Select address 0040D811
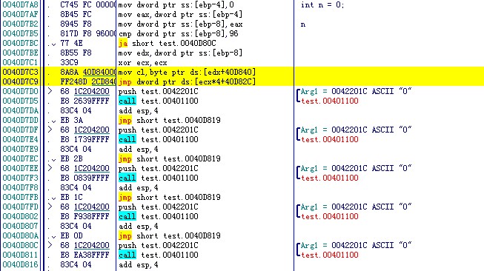 (x=20, y=255)
